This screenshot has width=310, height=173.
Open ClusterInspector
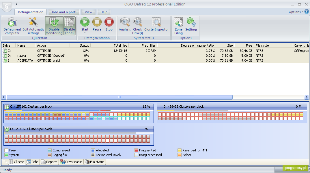[x=156, y=24]
